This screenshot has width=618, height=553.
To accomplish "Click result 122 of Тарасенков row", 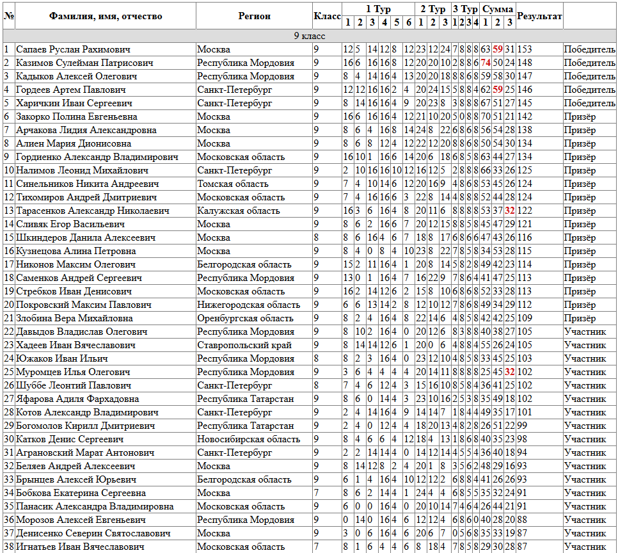I will click(525, 211).
